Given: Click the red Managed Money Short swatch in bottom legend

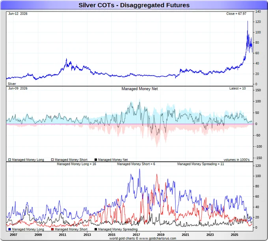Looking at the screenshot, I should 52,229.
